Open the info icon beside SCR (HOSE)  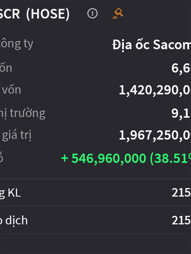92,13
